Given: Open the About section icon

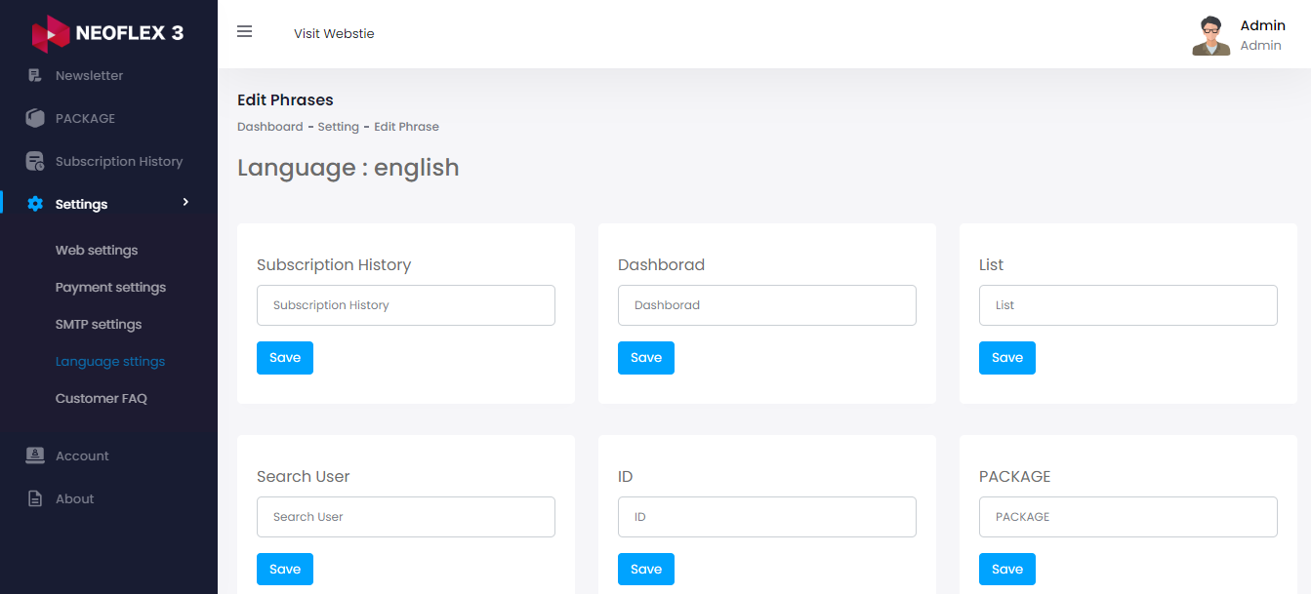Looking at the screenshot, I should [34, 498].
